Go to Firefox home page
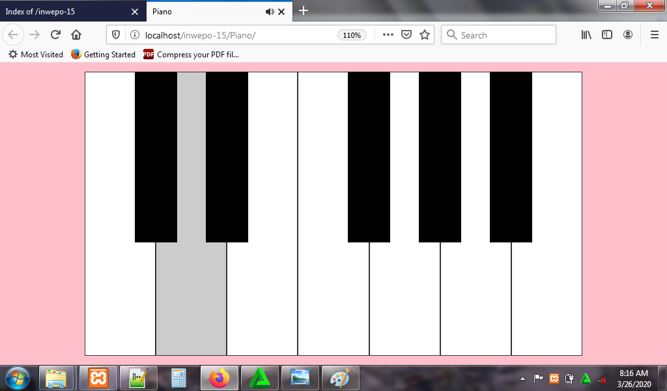Screen dimensions: 667x391 pyautogui.click(x=76, y=35)
